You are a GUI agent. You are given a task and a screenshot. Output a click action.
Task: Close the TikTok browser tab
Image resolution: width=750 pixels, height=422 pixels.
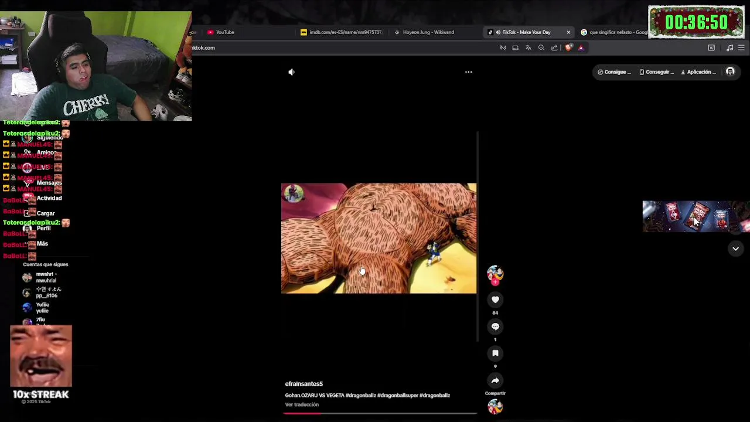(568, 32)
